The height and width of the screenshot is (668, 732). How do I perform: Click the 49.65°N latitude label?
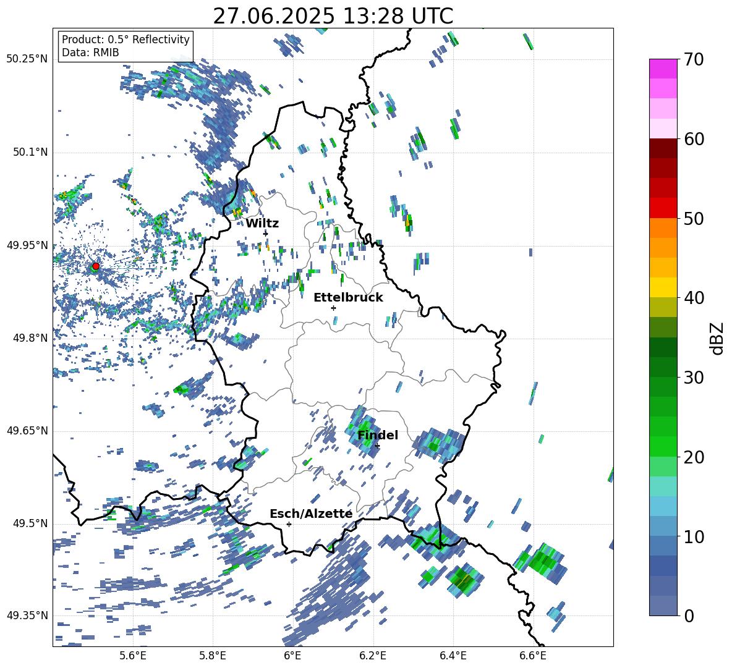coord(27,431)
